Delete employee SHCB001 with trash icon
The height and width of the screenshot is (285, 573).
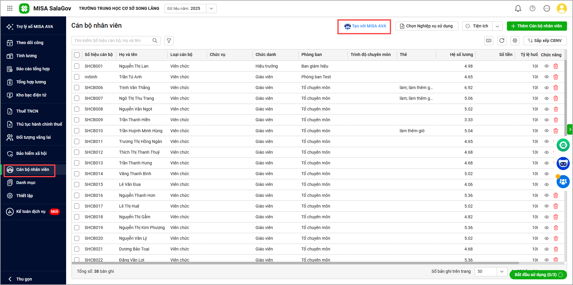[556, 66]
